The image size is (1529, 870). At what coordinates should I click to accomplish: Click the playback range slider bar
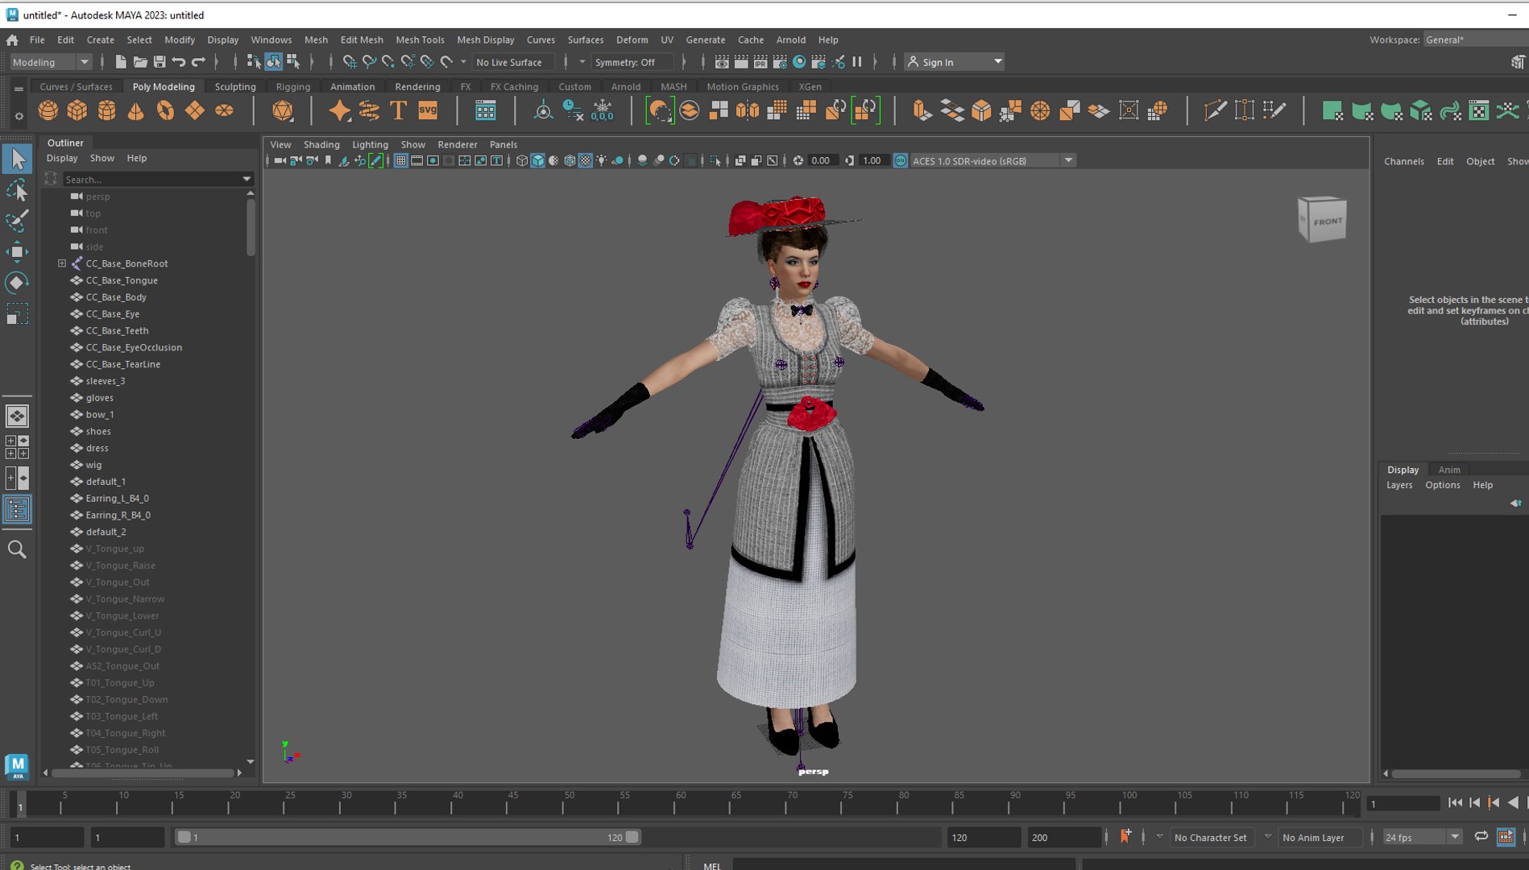point(408,837)
